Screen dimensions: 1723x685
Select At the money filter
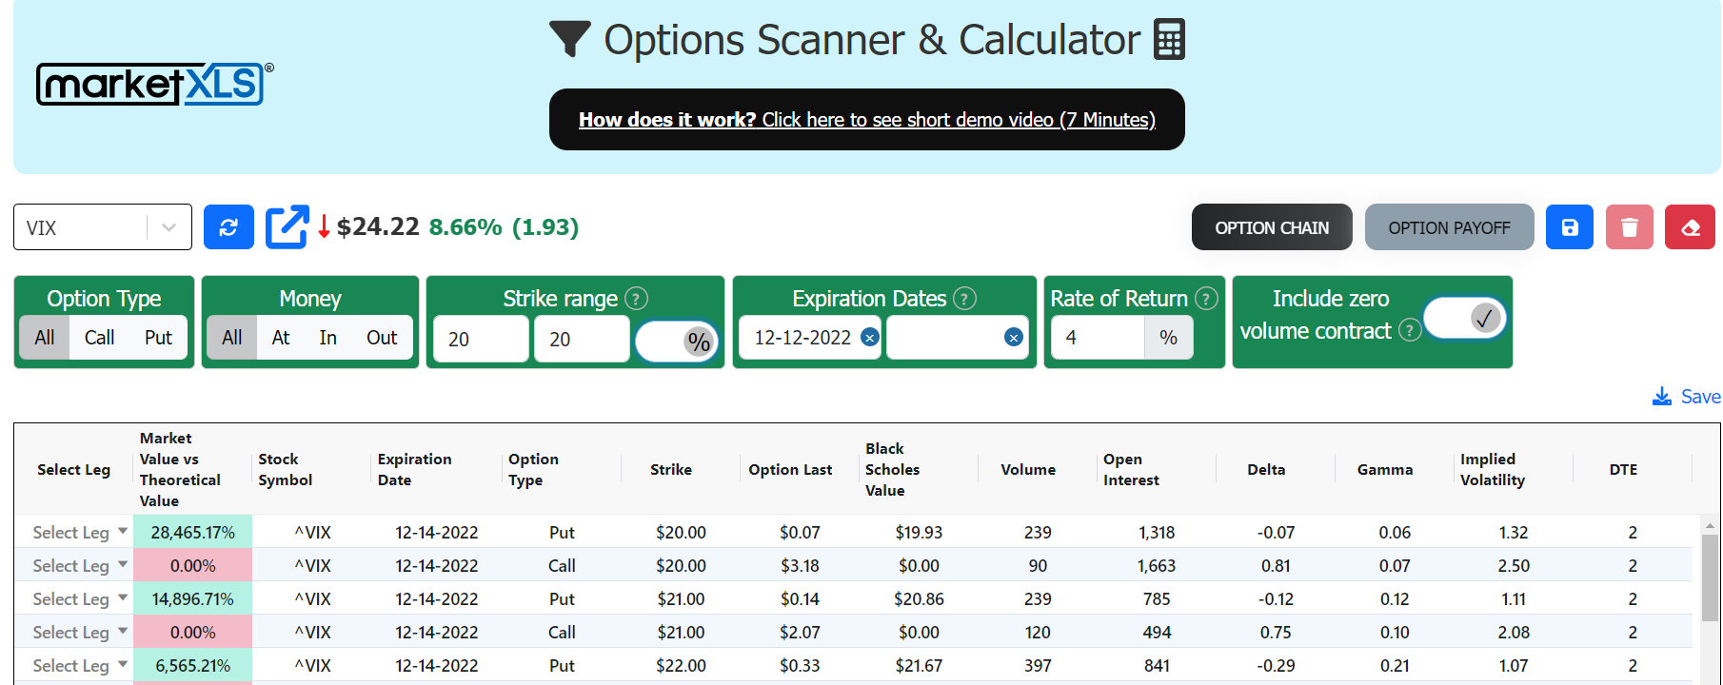[x=281, y=338]
